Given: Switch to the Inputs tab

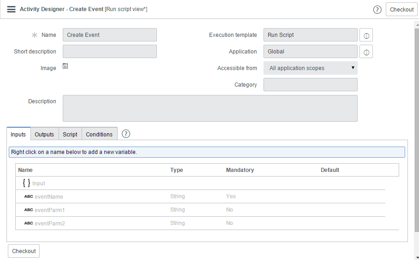Looking at the screenshot, I should 18,134.
